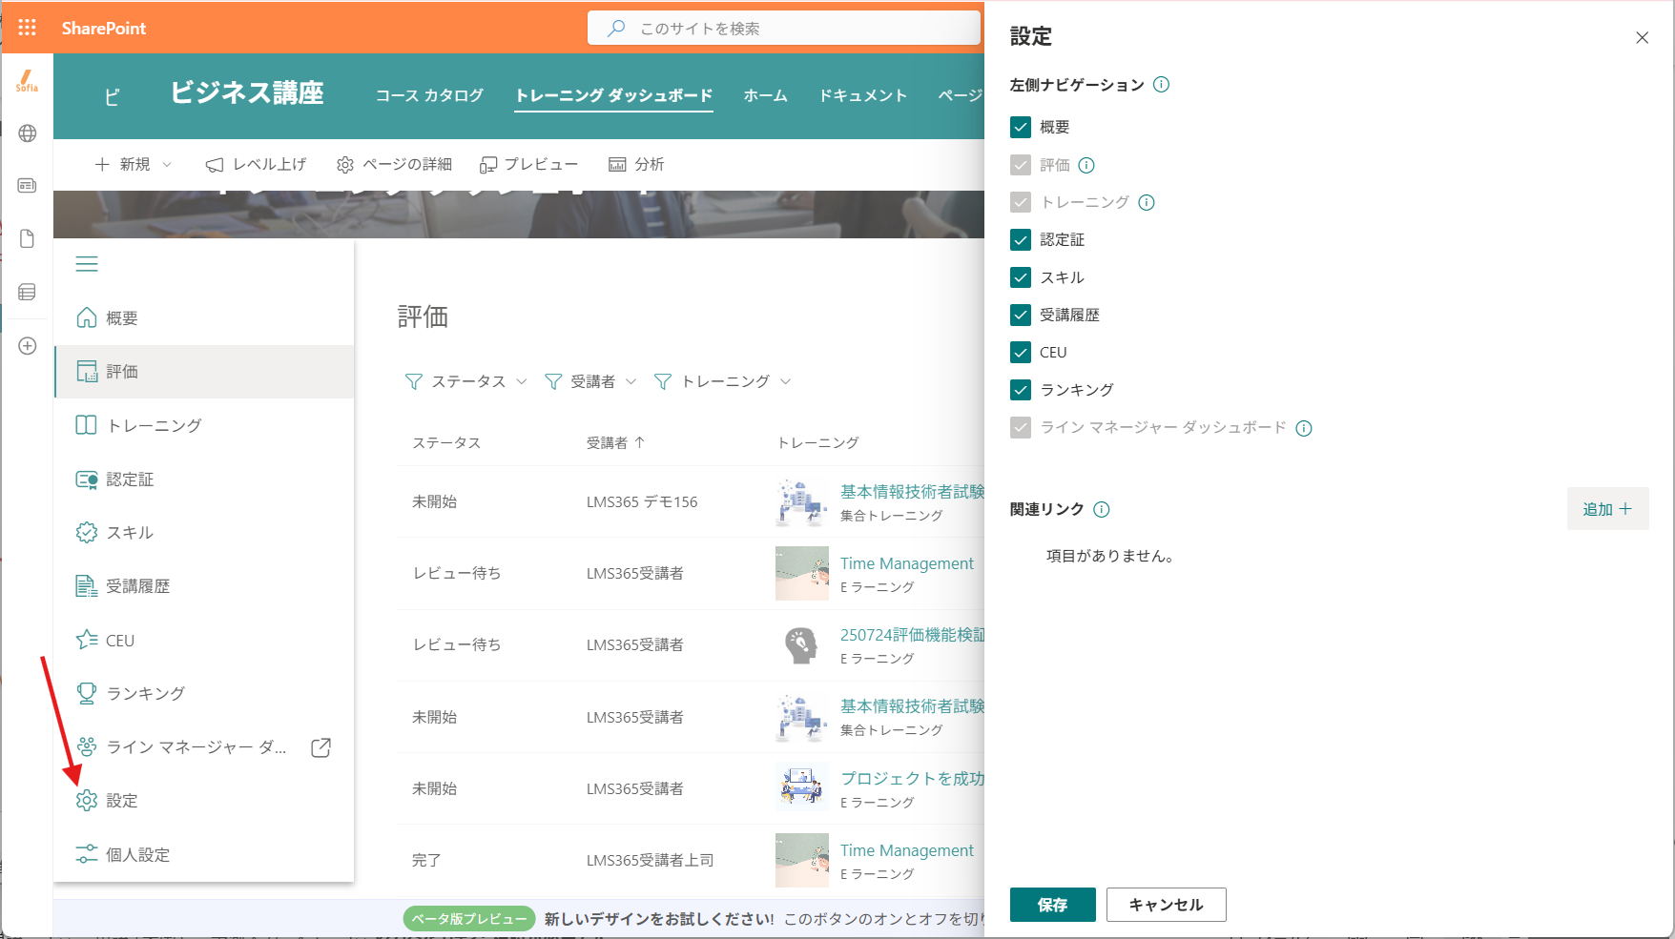Screen dimensions: 1675x939
Task: Open the globe sites icon in left rail
Action: coord(28,133)
